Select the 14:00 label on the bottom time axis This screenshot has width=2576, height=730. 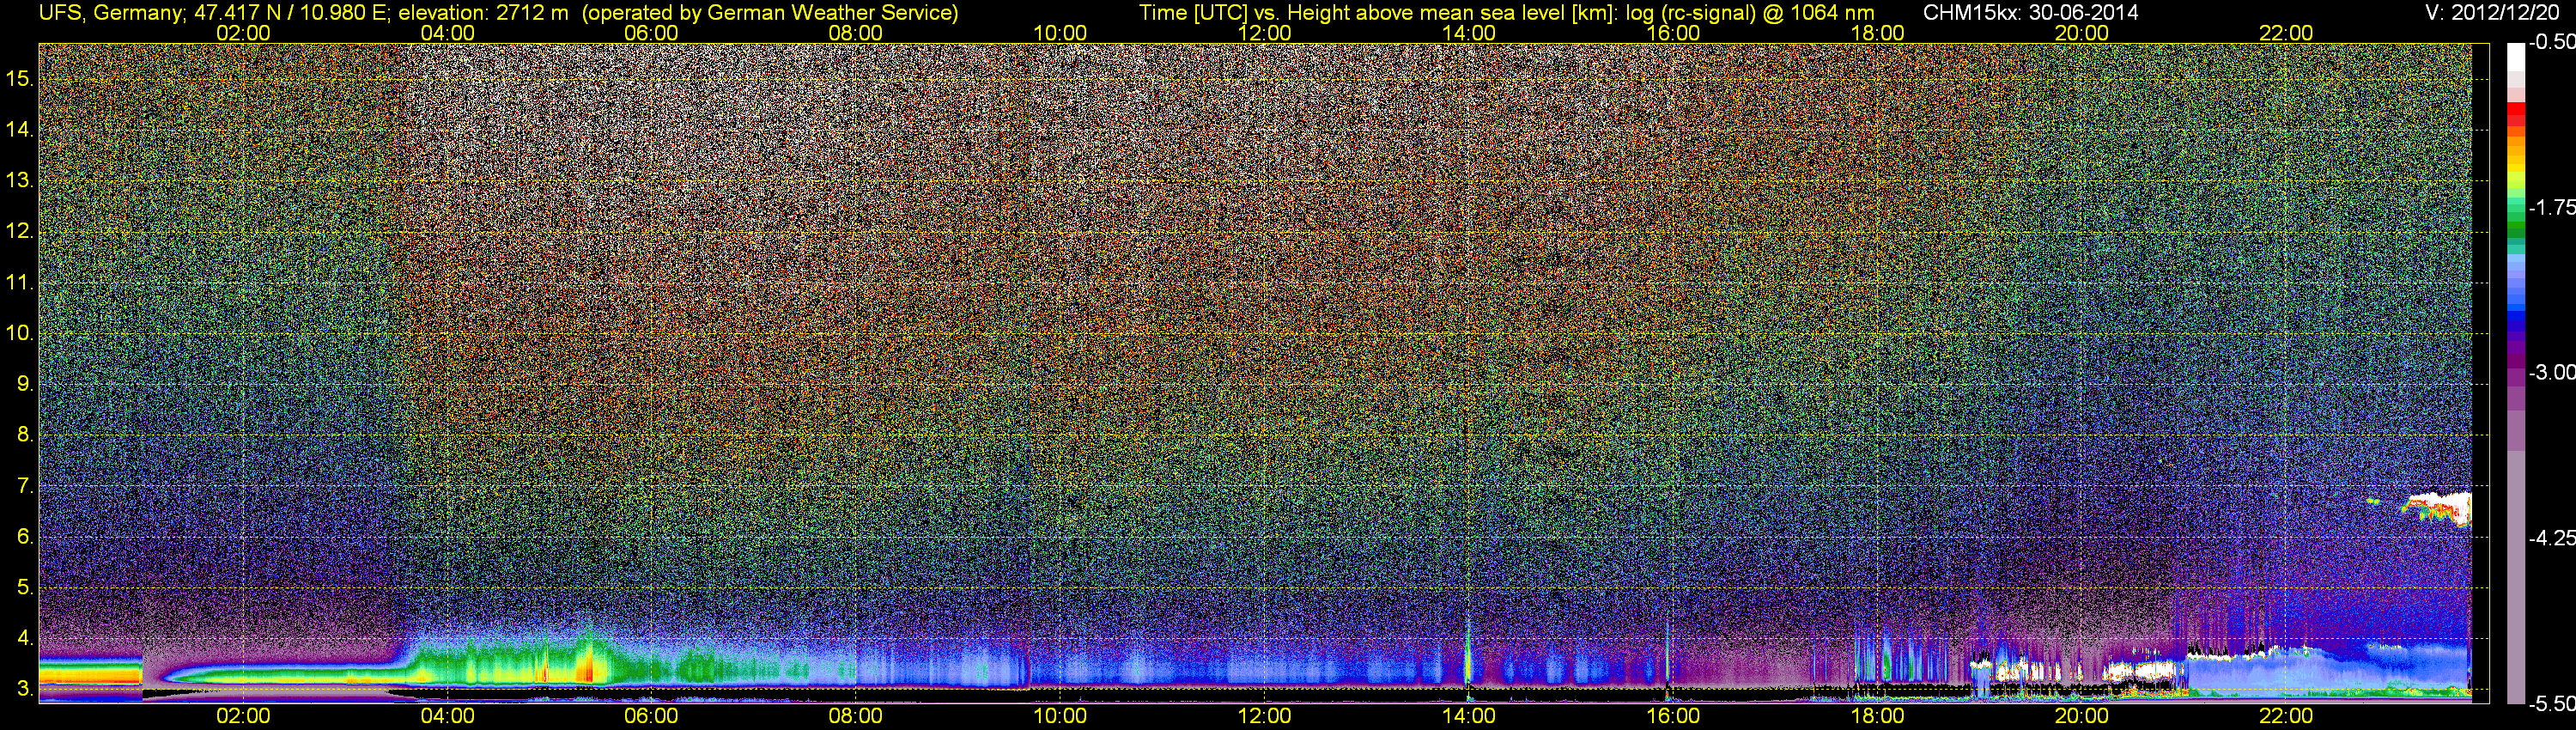(x=1469, y=716)
